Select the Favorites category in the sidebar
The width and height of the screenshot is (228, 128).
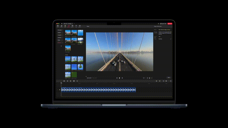(x=60, y=30)
